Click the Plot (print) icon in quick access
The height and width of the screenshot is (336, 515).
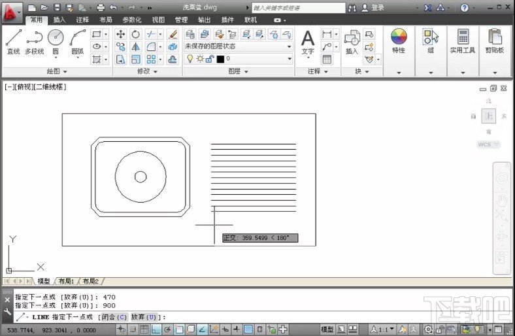101,8
